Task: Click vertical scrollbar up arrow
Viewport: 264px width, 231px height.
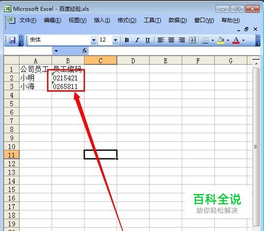Action: click(x=256, y=64)
